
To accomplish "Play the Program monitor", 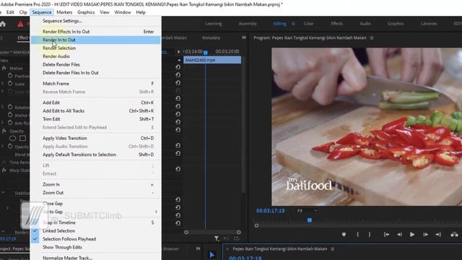I will pos(412,234).
